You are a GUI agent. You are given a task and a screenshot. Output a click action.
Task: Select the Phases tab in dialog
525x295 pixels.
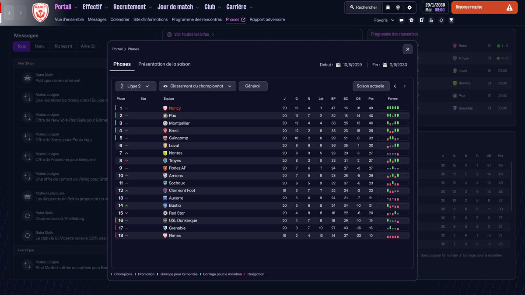coord(122,64)
